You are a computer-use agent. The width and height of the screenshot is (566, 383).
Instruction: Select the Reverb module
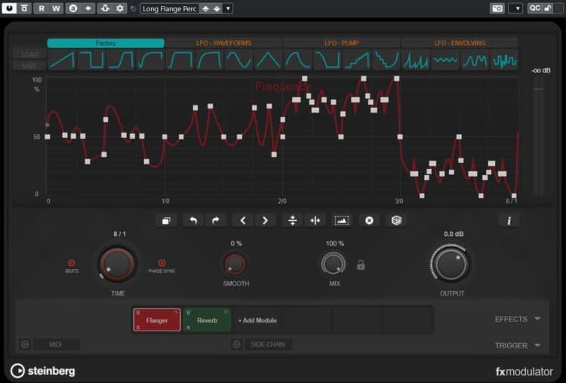pos(208,320)
